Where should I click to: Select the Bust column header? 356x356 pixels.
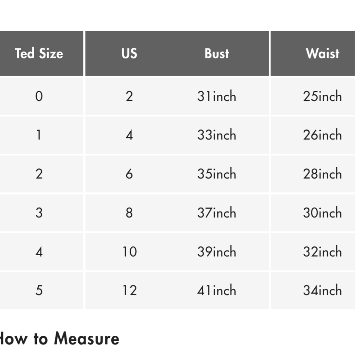tap(217, 53)
